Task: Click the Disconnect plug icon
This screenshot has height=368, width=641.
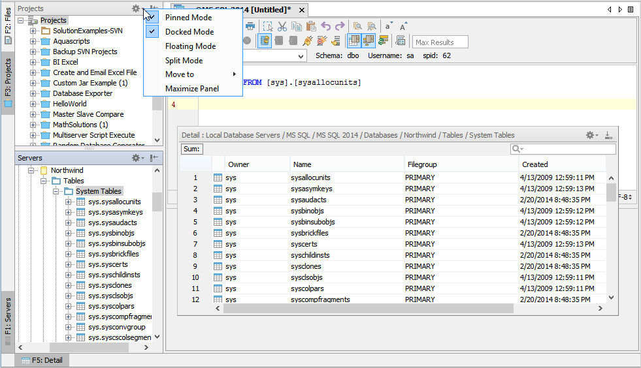Action: (x=322, y=41)
